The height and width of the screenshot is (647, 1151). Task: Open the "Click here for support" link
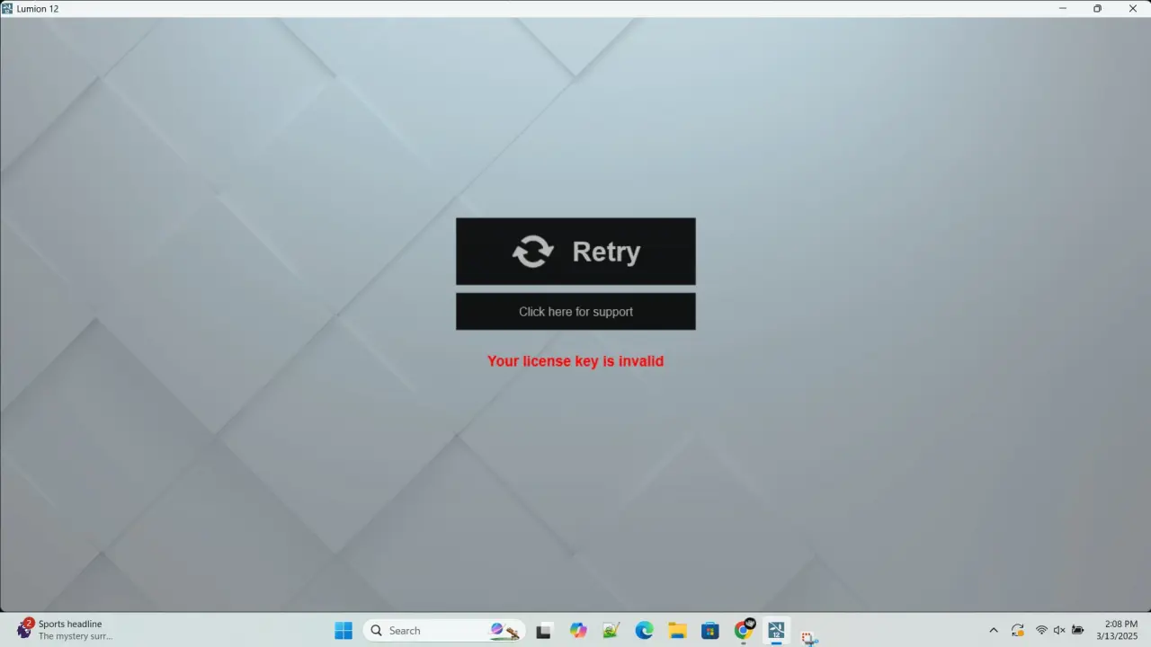click(x=575, y=312)
